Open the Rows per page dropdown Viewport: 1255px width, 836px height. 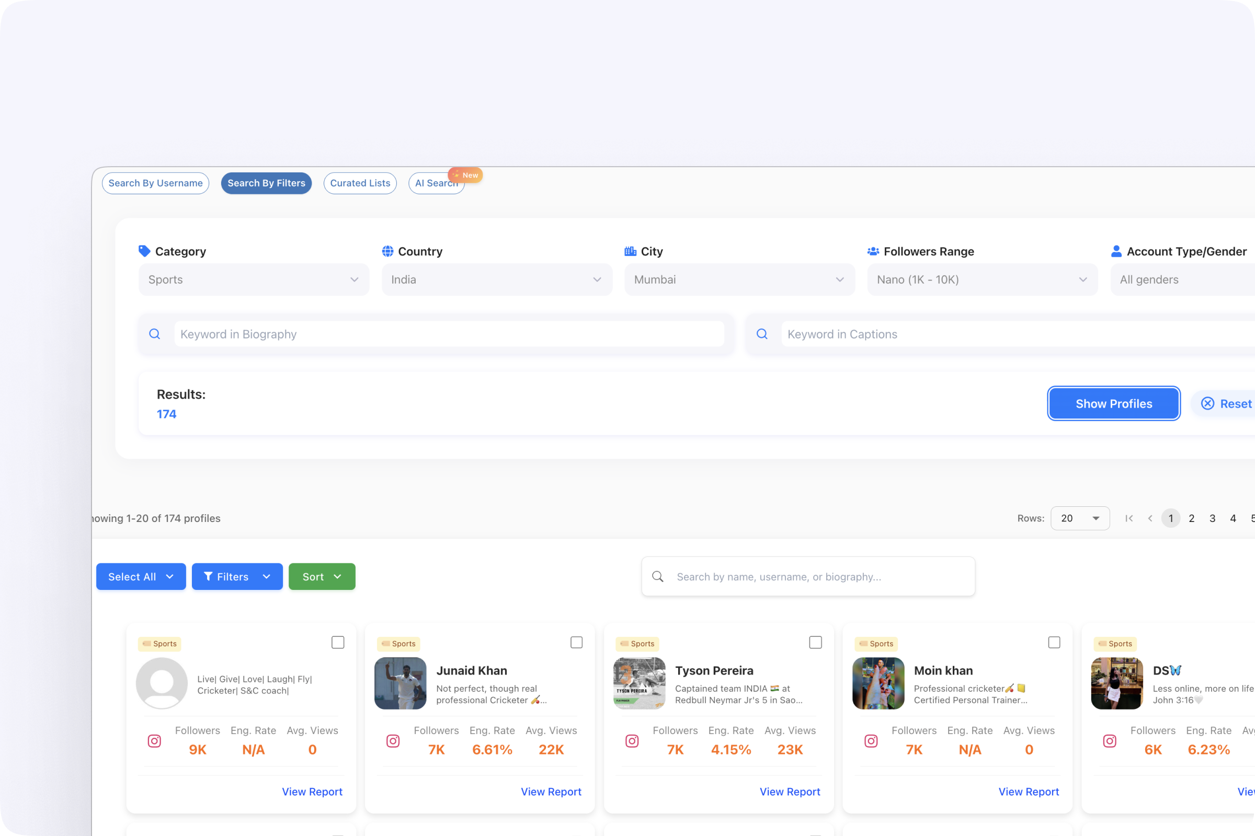tap(1080, 518)
